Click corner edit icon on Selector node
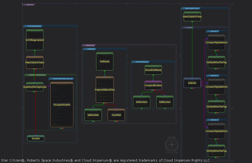Image resolution: width=252 pixels, height=163 pixels. [199, 79]
